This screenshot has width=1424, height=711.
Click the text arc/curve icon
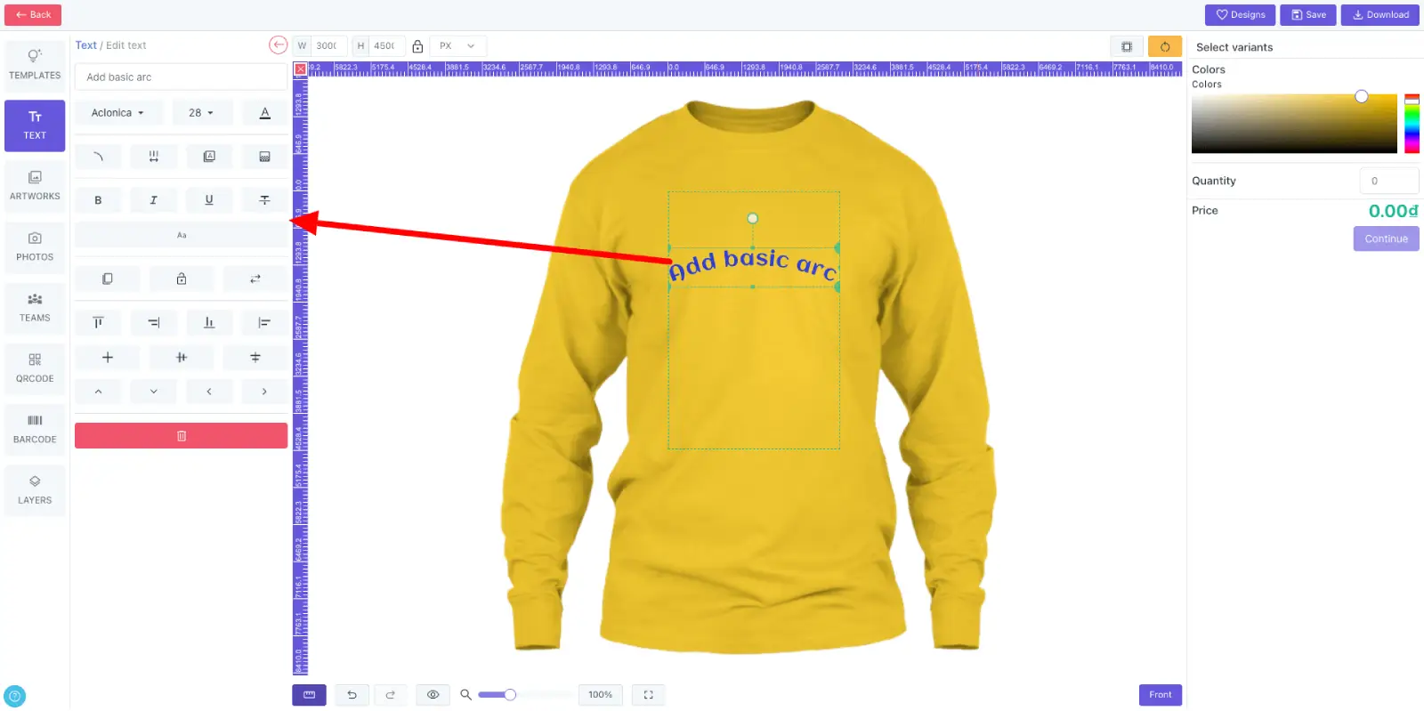pyautogui.click(x=98, y=157)
